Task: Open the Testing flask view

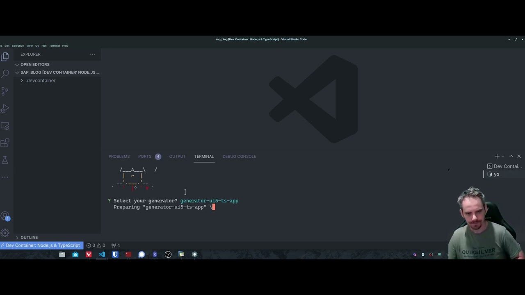Action: click(5, 160)
